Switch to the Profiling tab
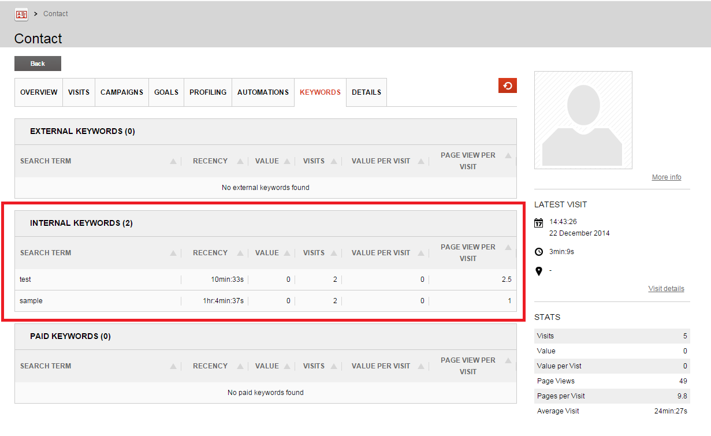 (x=207, y=92)
